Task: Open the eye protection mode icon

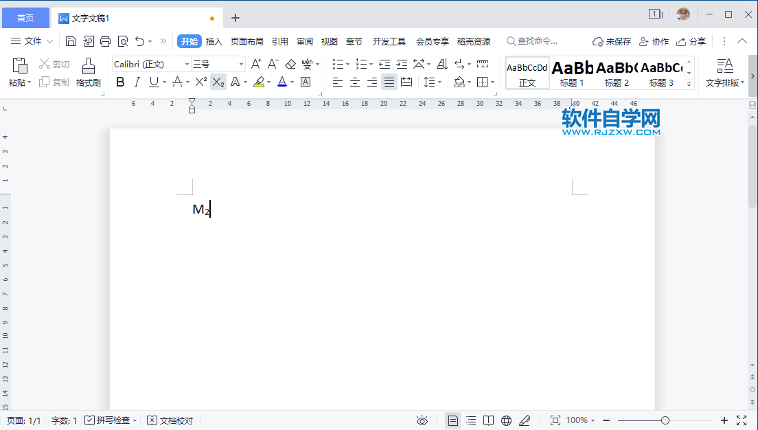Action: point(422,420)
